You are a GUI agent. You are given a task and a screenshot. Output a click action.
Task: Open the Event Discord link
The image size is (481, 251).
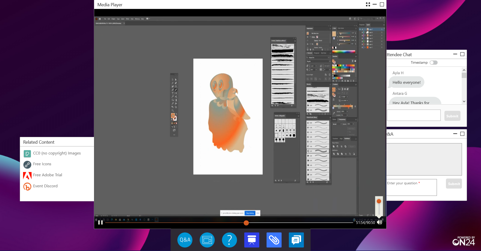tap(45, 186)
